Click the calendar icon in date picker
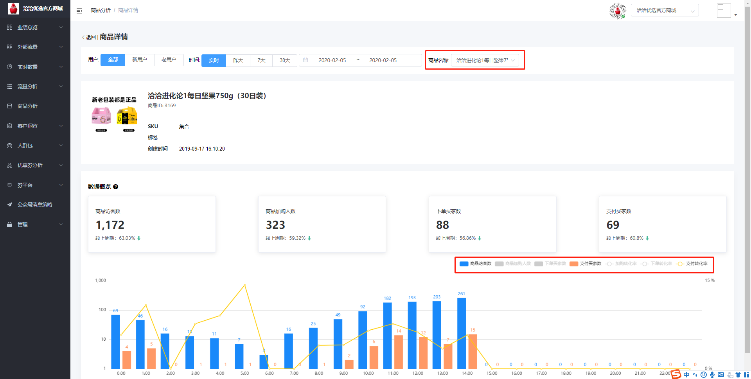This screenshot has width=751, height=379. pyautogui.click(x=305, y=60)
